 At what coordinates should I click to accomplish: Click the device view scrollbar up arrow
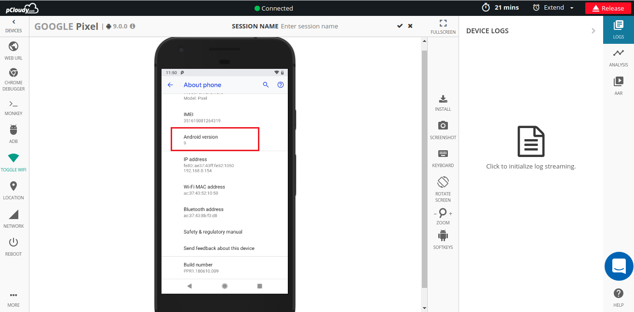(424, 41)
